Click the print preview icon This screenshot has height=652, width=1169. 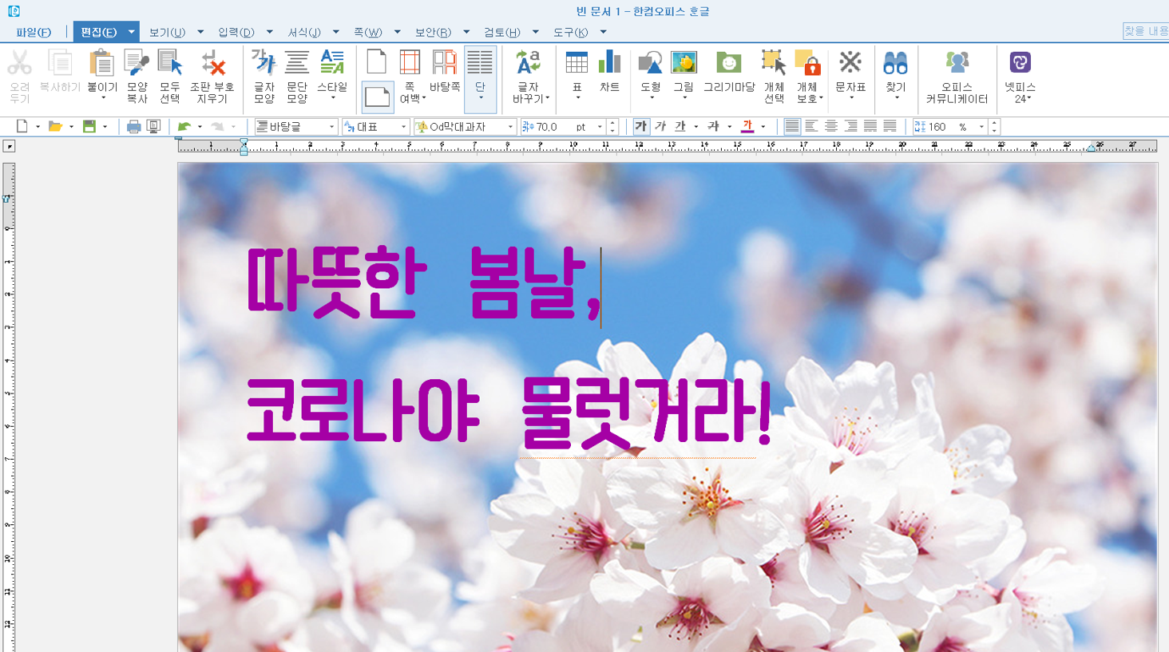point(154,126)
